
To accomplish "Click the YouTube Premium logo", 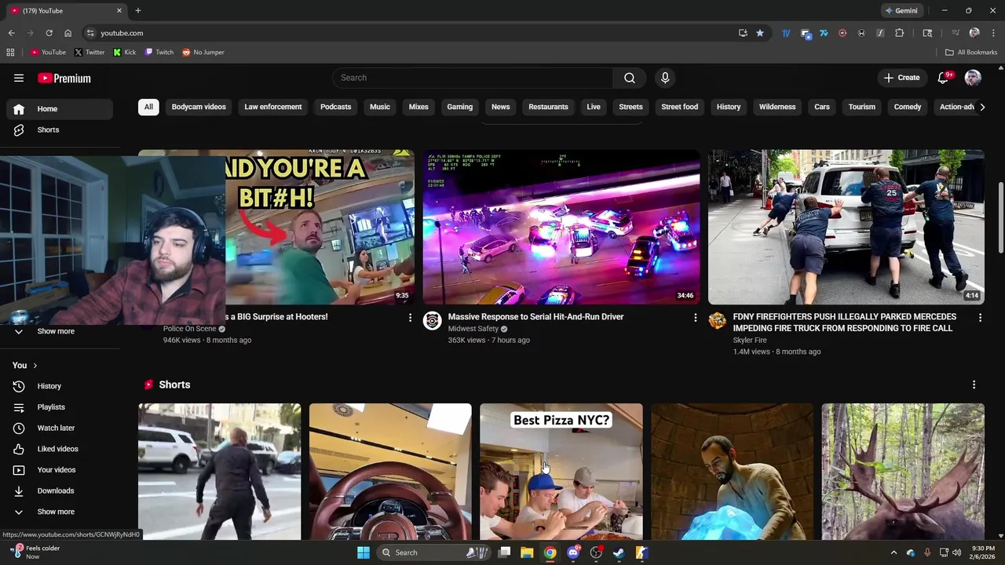I will [x=64, y=78].
